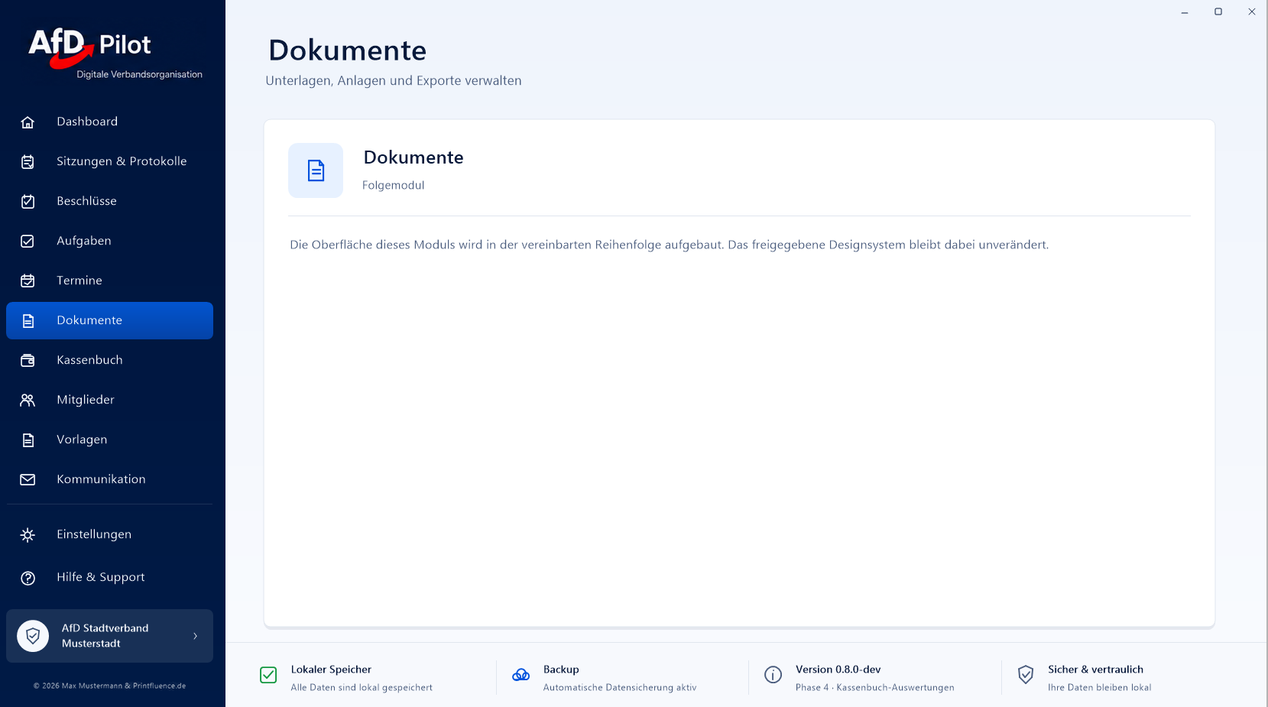Click the Vorlagen document icon

tap(28, 440)
